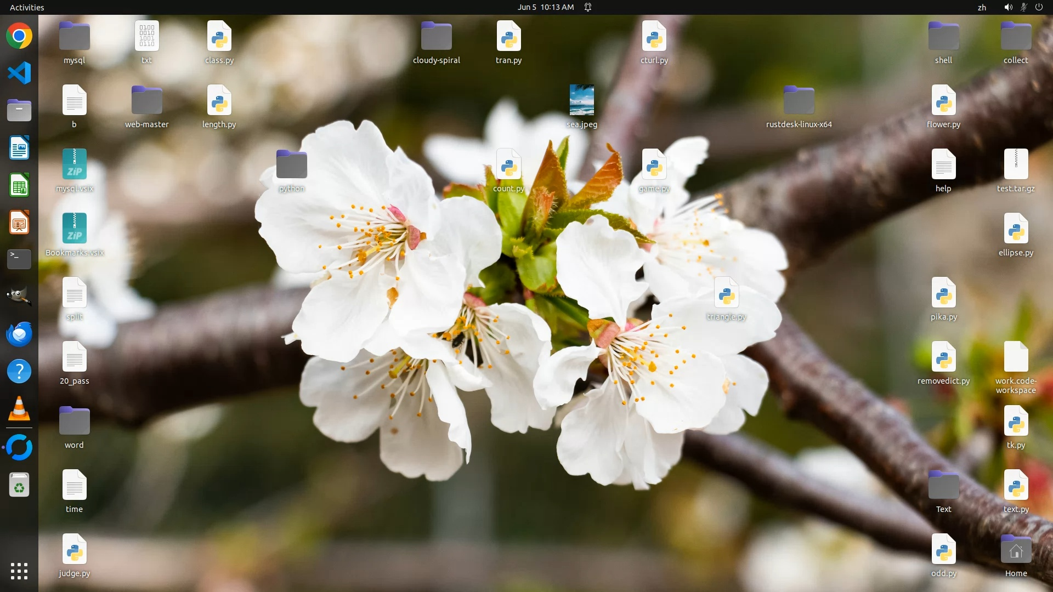The image size is (1053, 592).
Task: Launch Visual Studio Code from dock
Action: pos(19,73)
